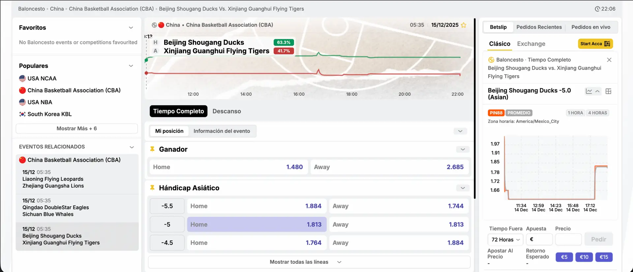Image resolution: width=633 pixels, height=272 pixels.
Task: Click the basketball icon in the match header
Action: [154, 25]
